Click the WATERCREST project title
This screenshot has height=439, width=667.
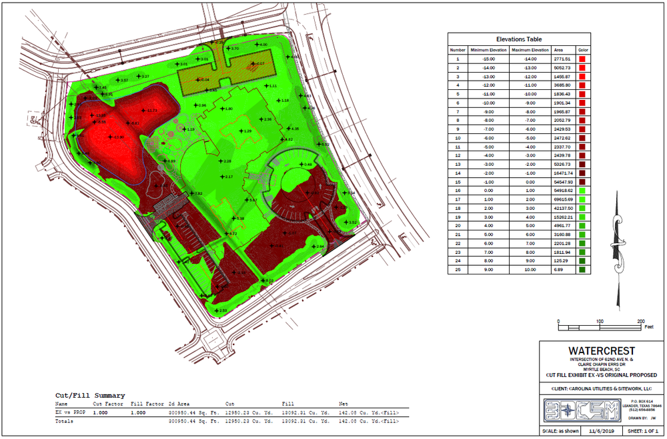[602, 351]
